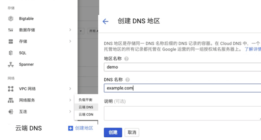Expand the 网络服务 submenu chevron

pos(70,100)
